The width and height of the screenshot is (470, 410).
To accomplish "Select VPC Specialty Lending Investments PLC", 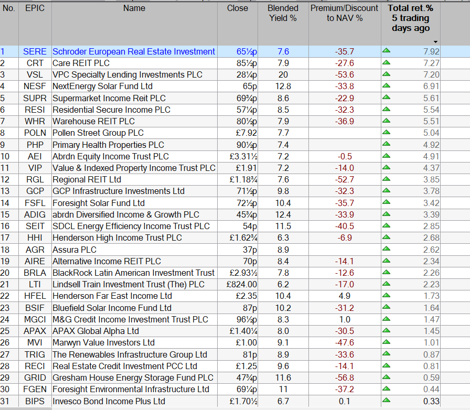I will [127, 74].
